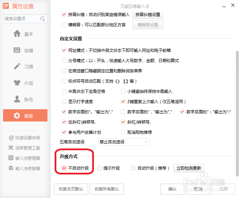
Task: Toggle 数字后面的"："输出为":" checkbox
Action: coord(182,112)
